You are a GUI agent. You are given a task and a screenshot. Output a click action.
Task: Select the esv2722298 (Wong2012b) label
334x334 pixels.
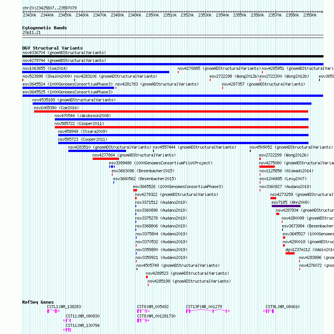click(x=234, y=76)
